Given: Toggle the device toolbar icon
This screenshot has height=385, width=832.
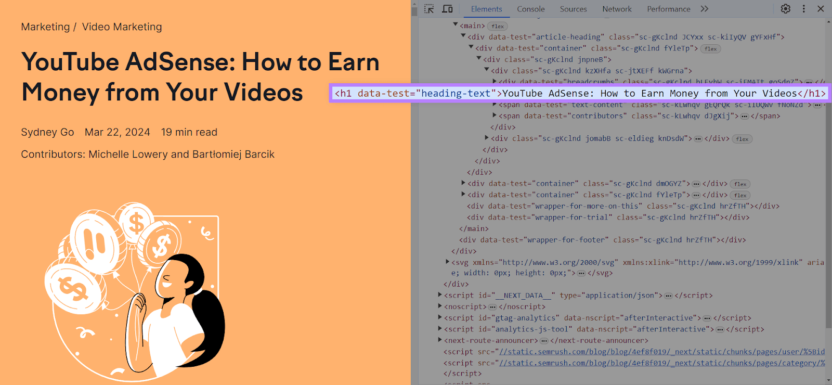Looking at the screenshot, I should [x=447, y=9].
